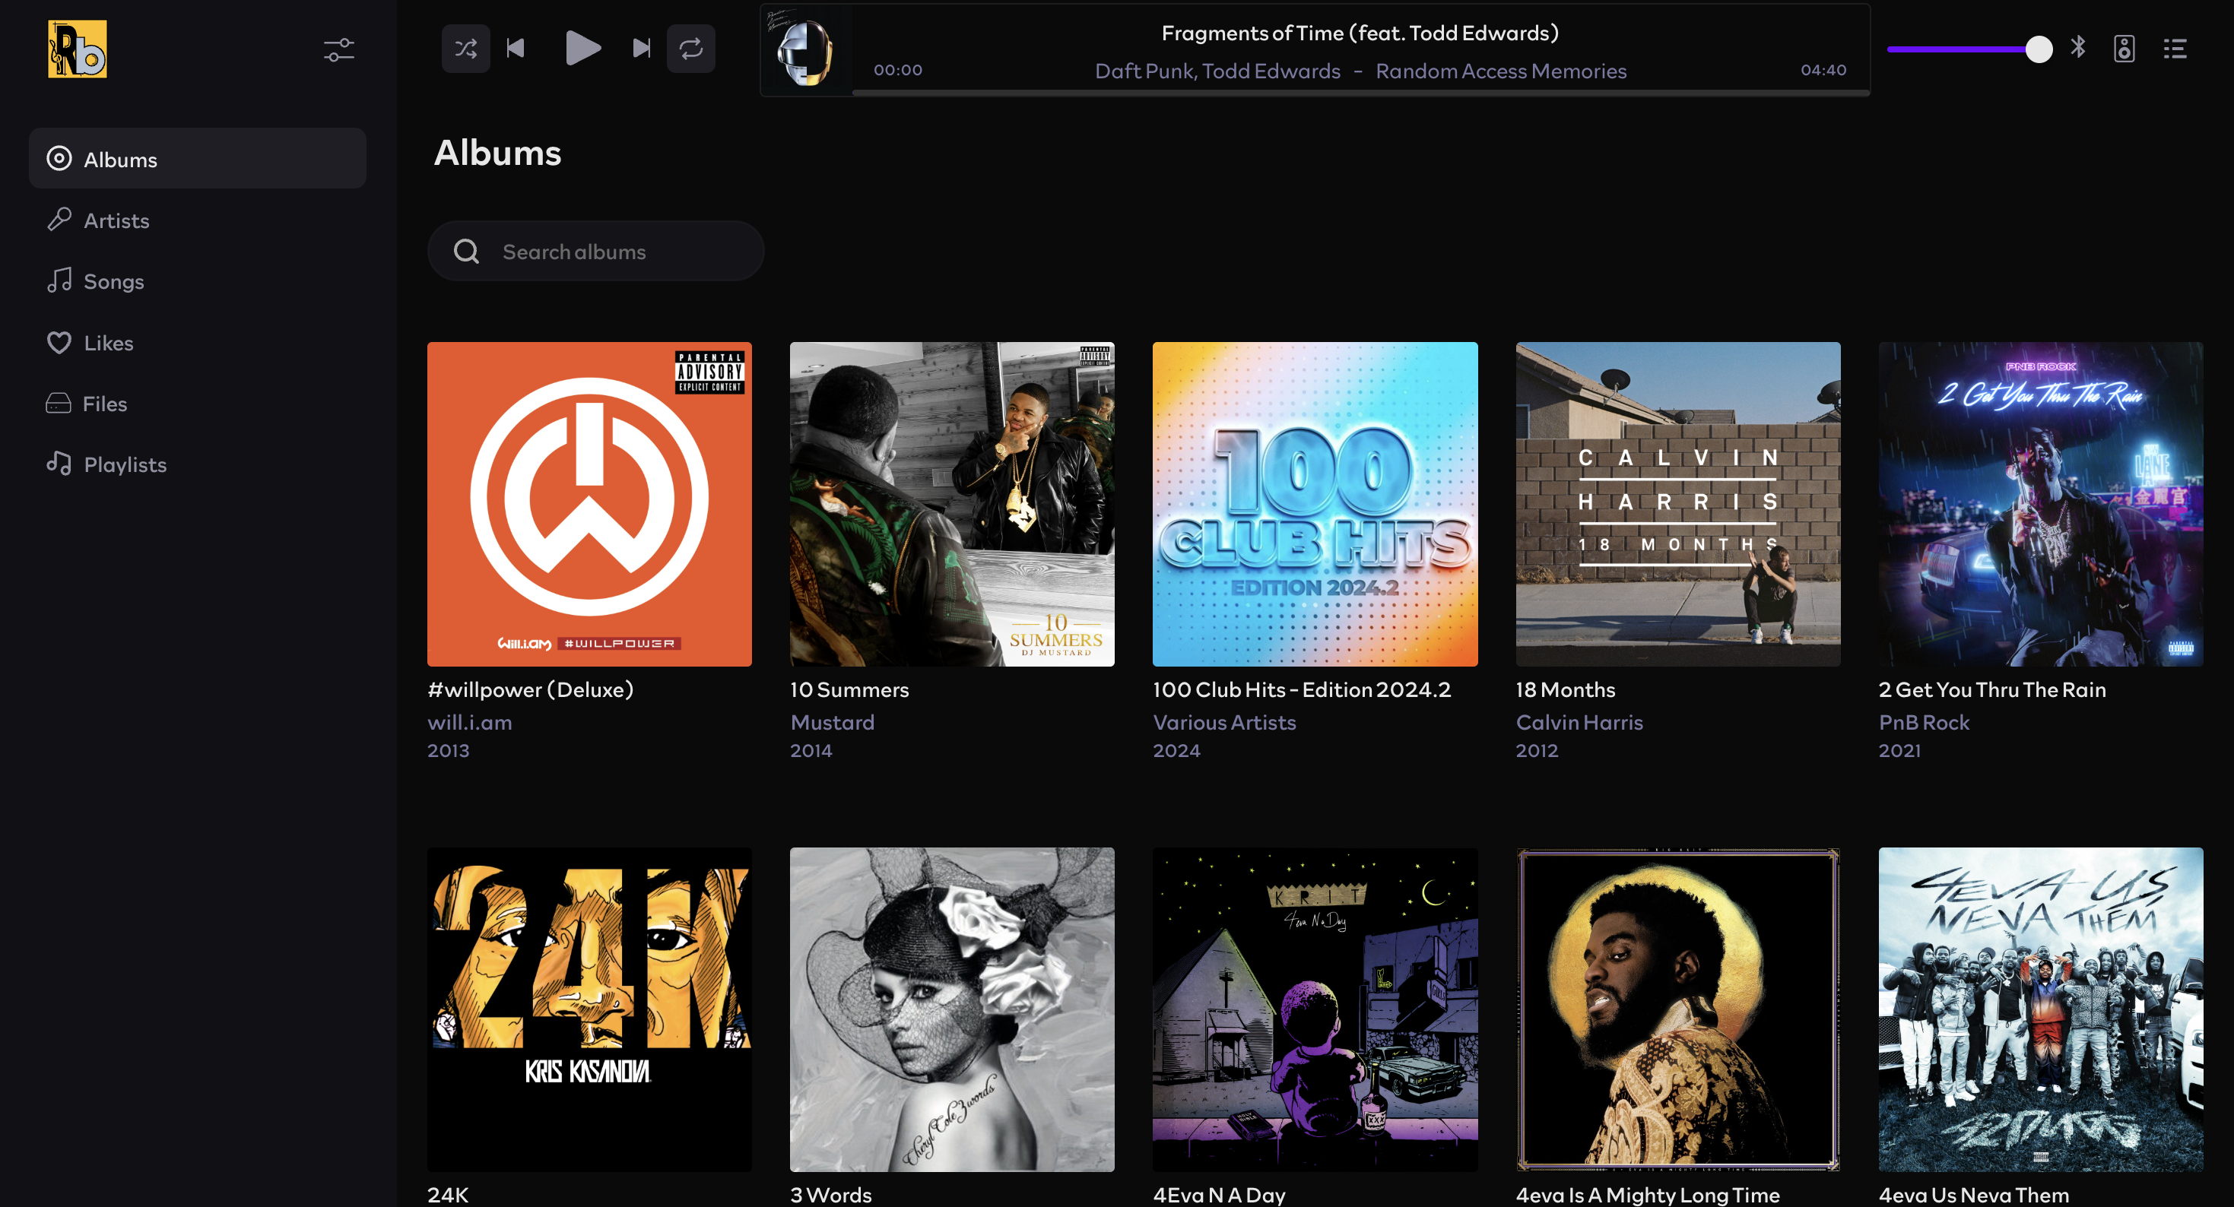
Task: Click the search magnifier icon
Action: [x=467, y=252]
